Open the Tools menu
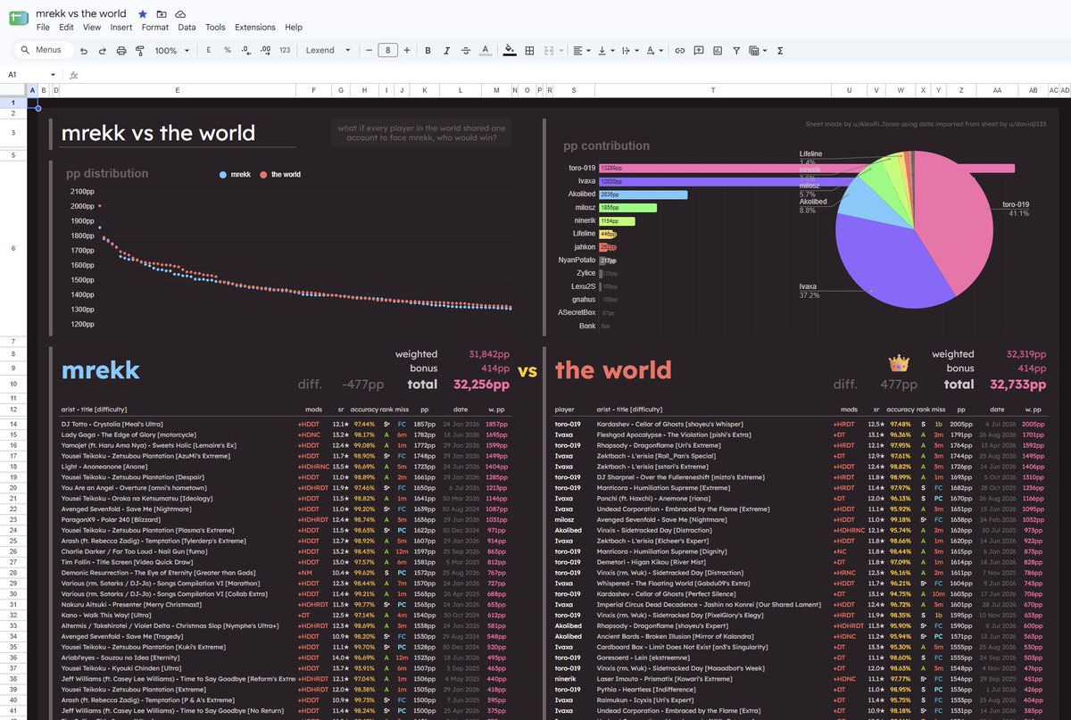 [x=215, y=28]
